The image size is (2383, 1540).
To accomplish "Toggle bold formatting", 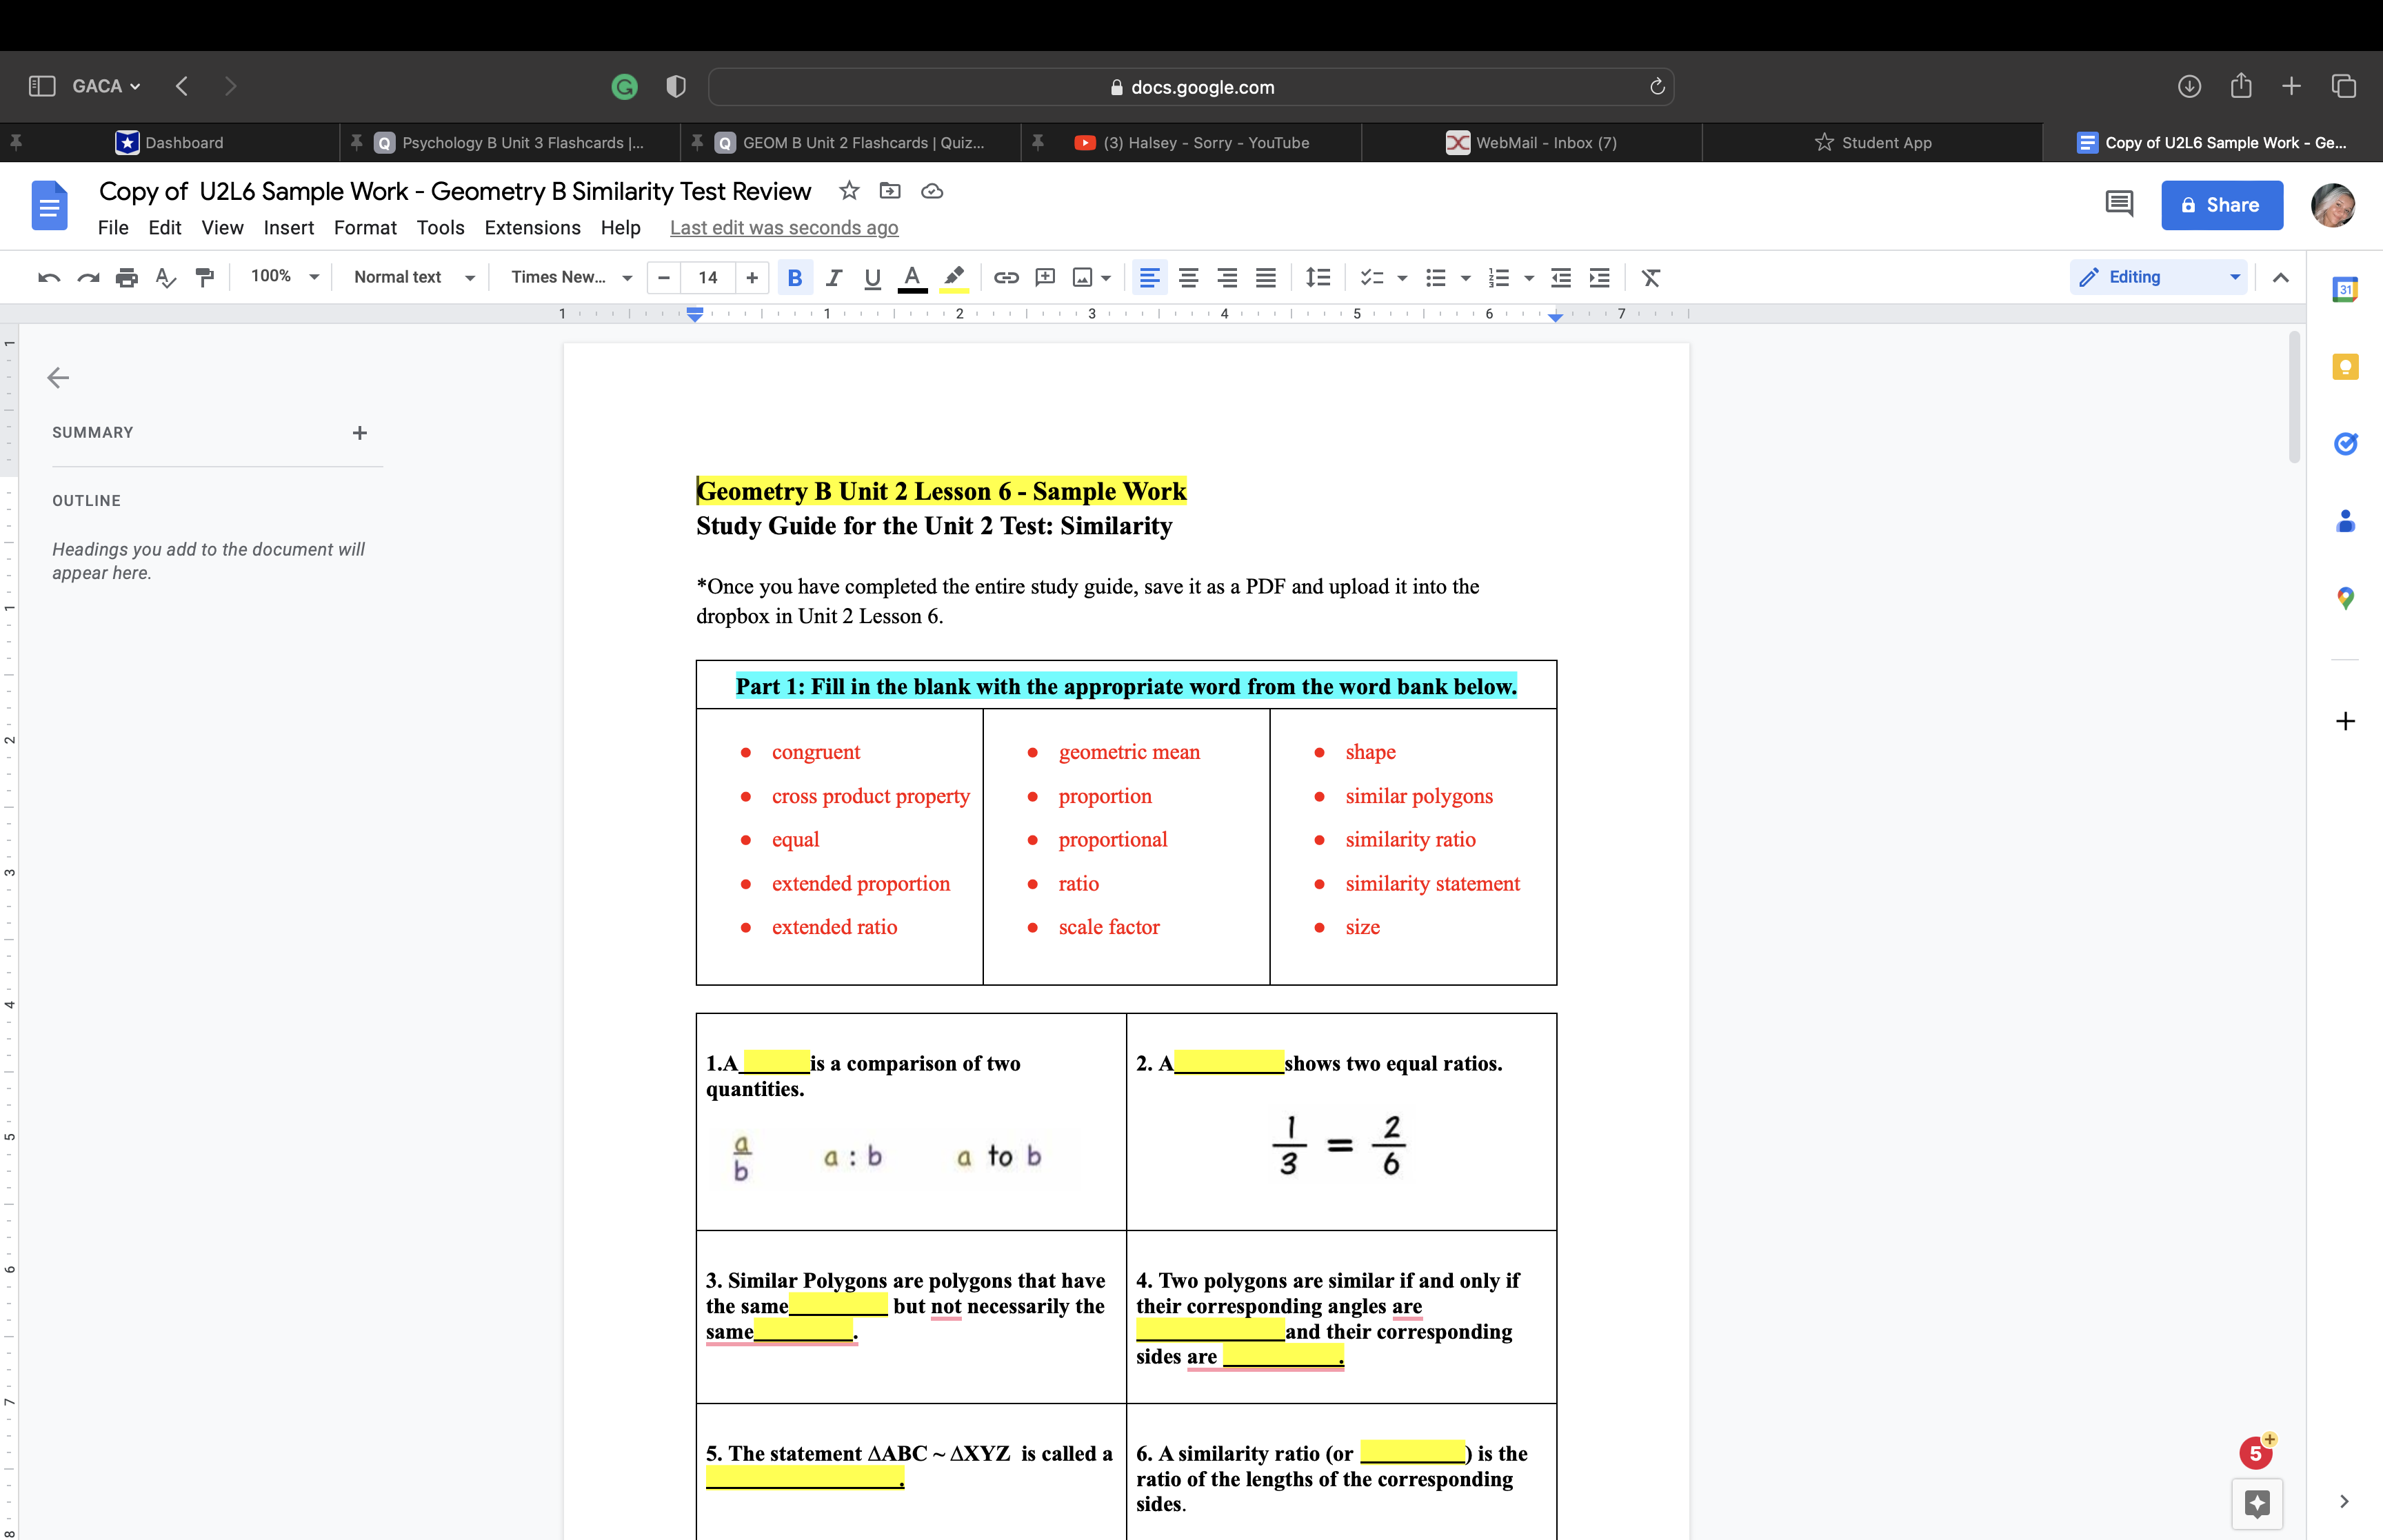I will click(x=795, y=277).
